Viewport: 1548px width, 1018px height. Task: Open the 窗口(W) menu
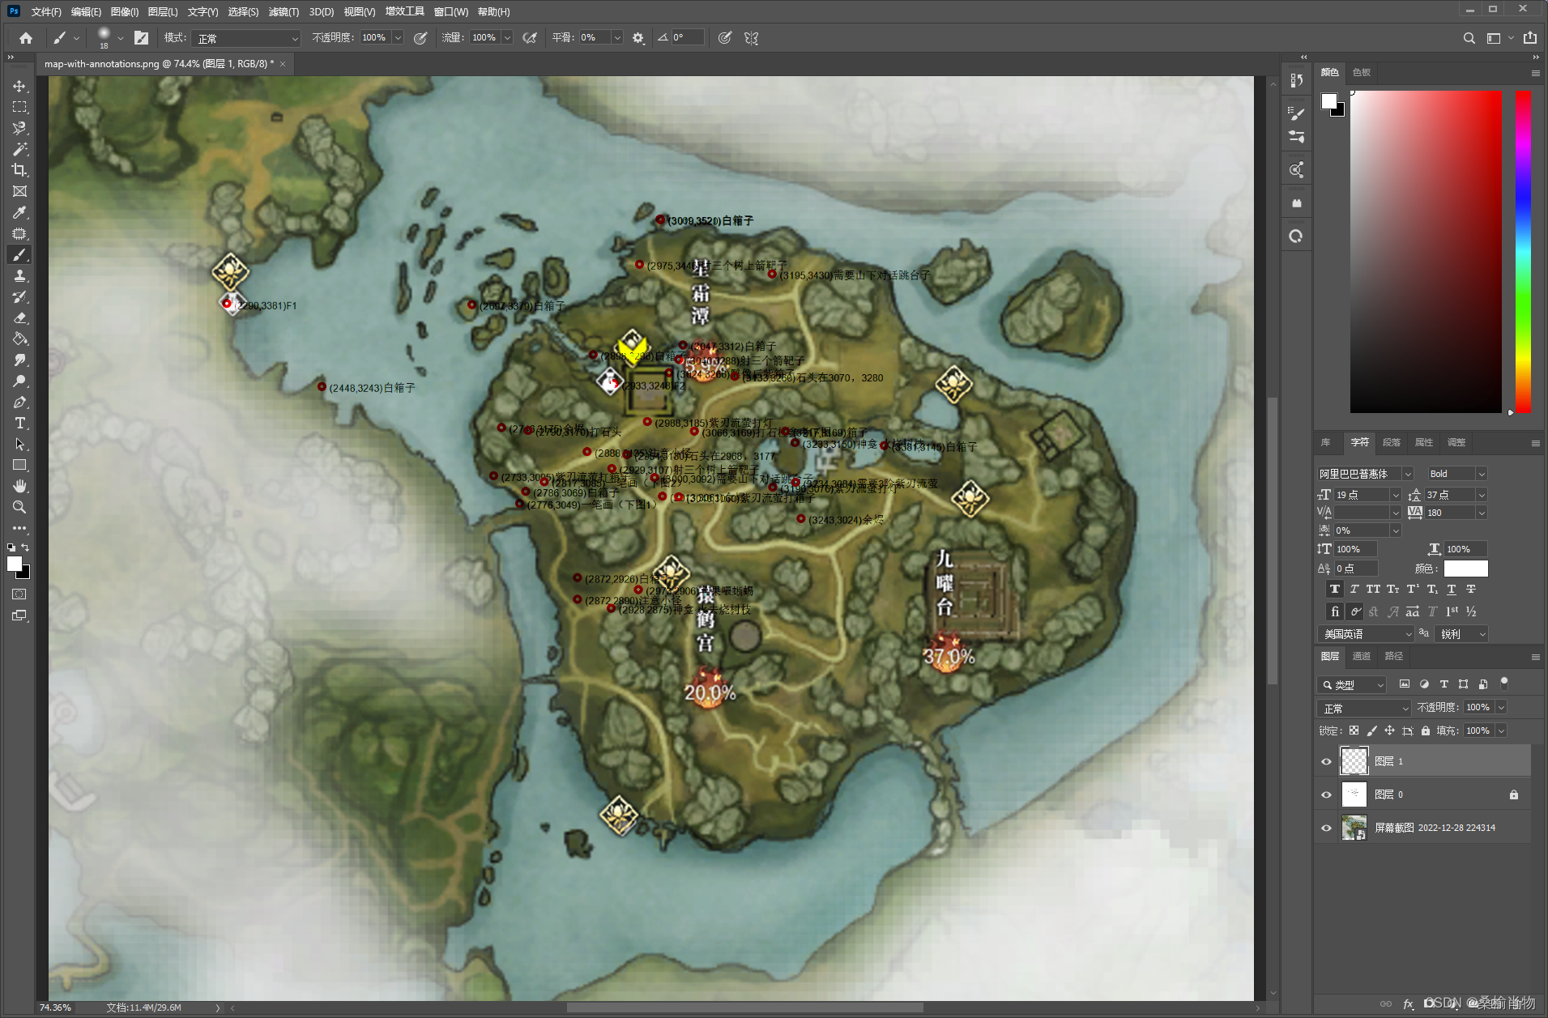coord(450,11)
